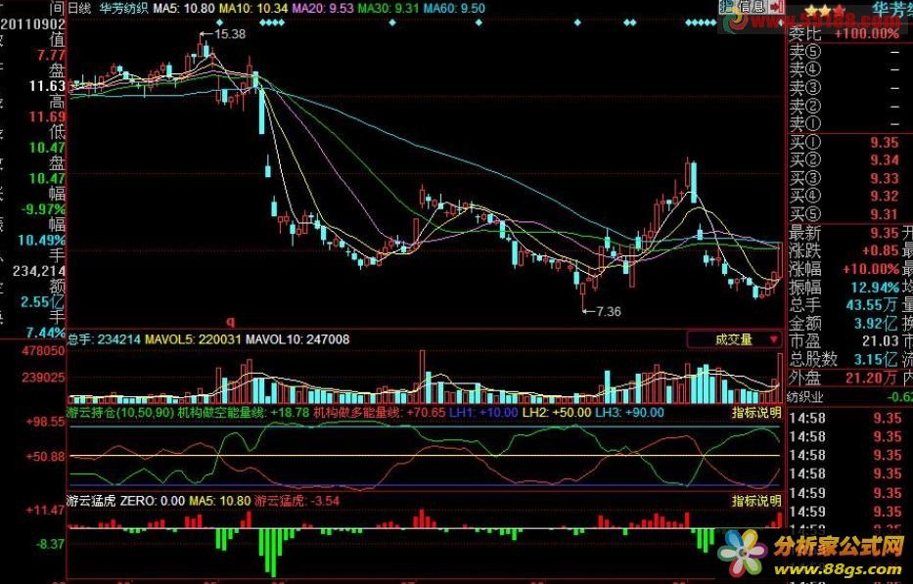913x584 pixels.
Task: Click the single diamond marker above the 15.38 peak
Action: [219, 22]
